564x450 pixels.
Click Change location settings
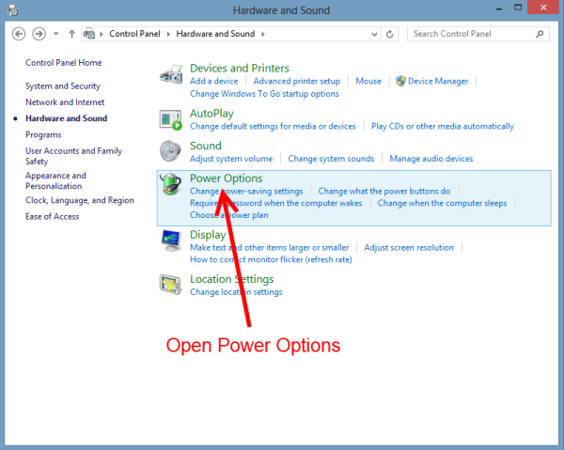coord(236,292)
